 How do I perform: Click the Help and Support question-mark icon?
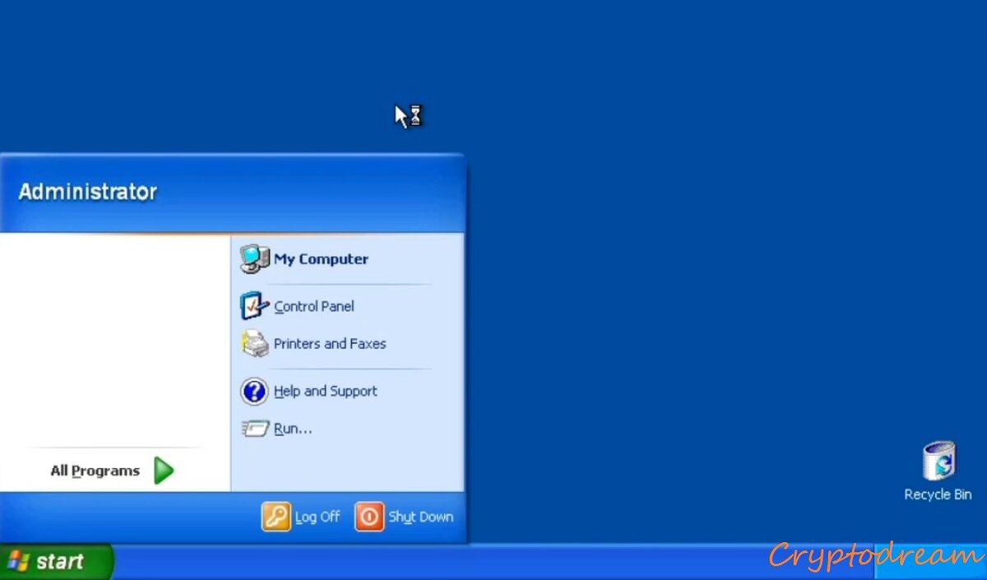[x=254, y=391]
